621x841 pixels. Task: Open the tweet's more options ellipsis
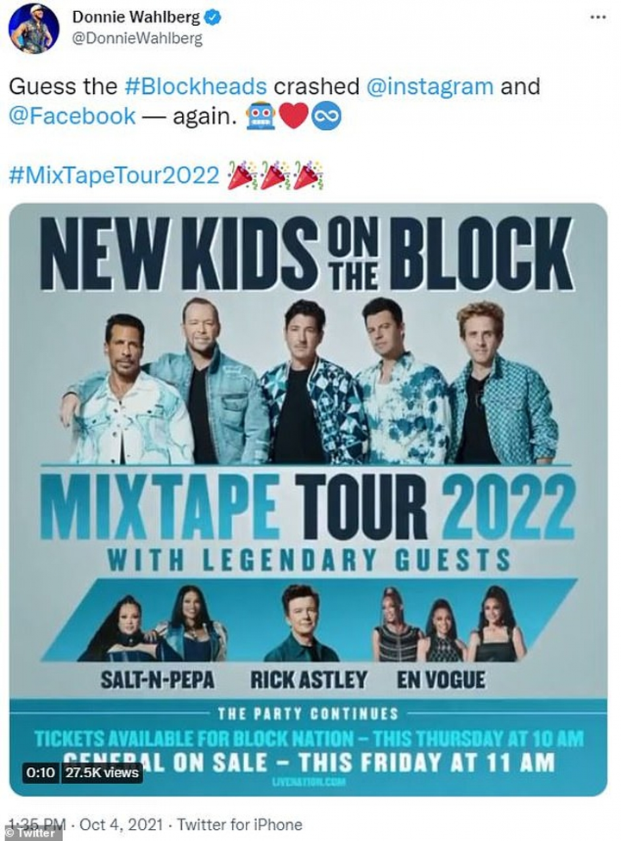597,17
